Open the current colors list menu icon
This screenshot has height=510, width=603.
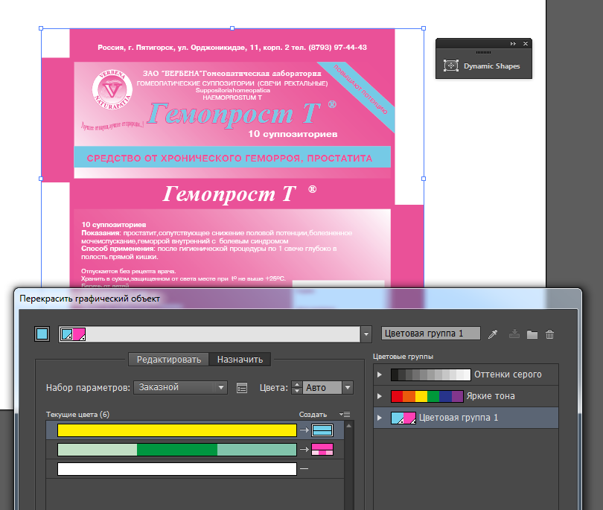pos(345,414)
